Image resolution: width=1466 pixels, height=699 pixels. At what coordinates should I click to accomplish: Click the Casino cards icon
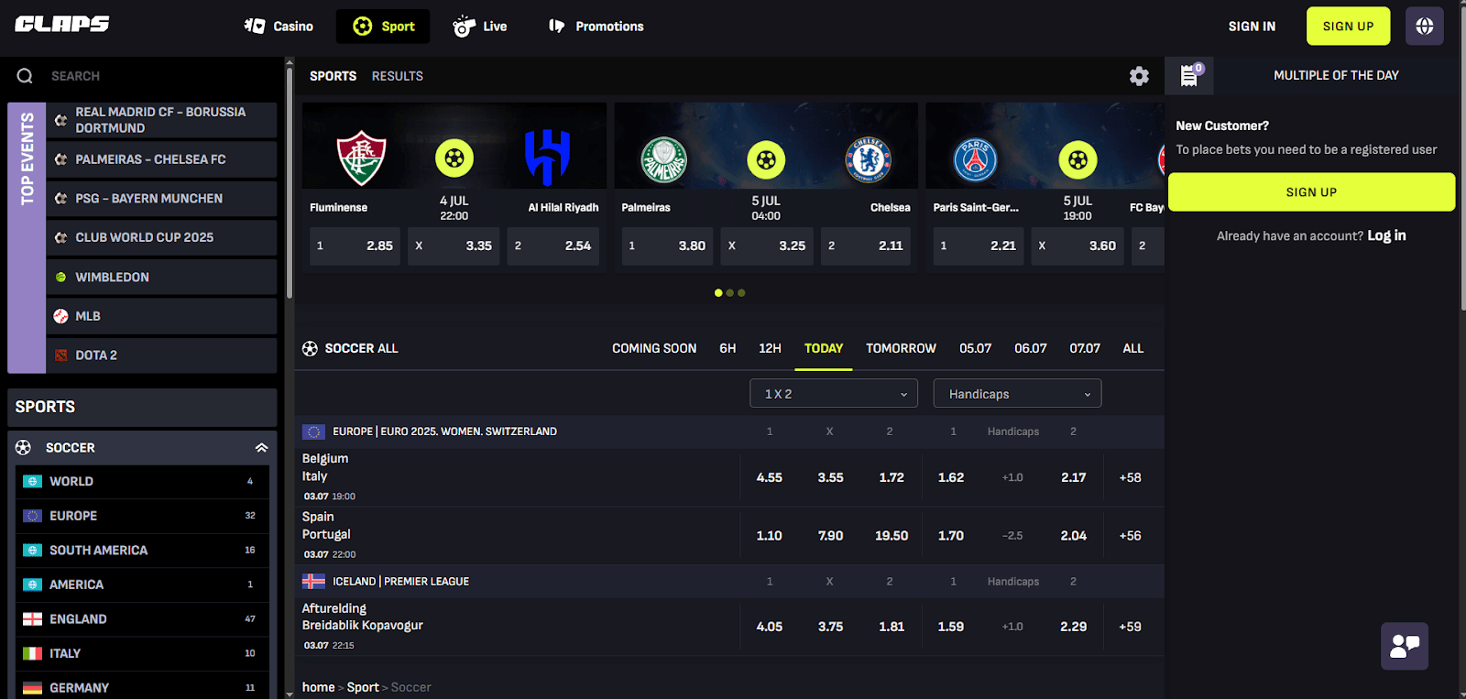tap(255, 26)
